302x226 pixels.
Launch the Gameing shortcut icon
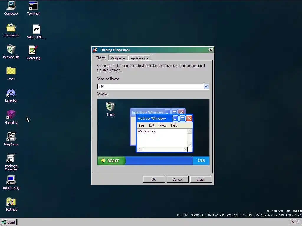click(x=11, y=117)
